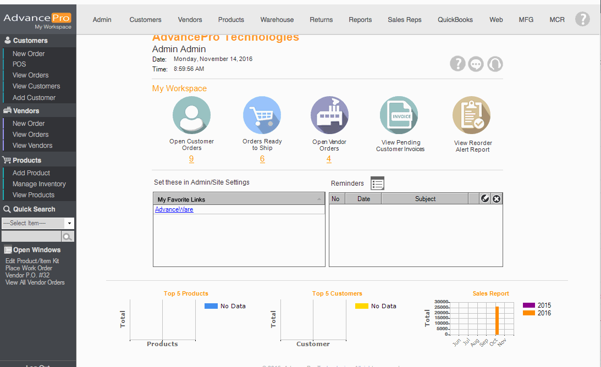Click the Quick Search text field
Image resolution: width=601 pixels, height=367 pixels.
[x=31, y=237]
